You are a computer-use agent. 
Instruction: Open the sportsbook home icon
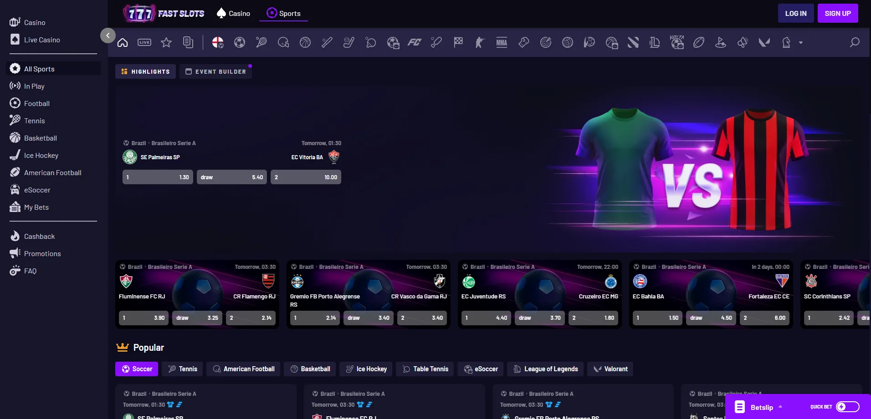point(123,43)
